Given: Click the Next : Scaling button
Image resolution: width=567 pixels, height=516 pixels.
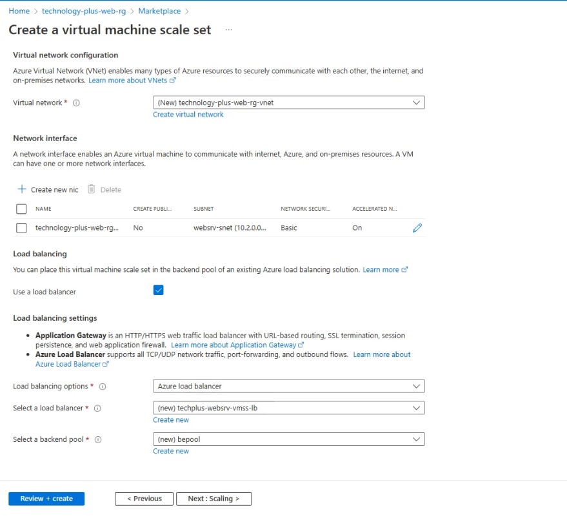Looking at the screenshot, I should click(214, 499).
